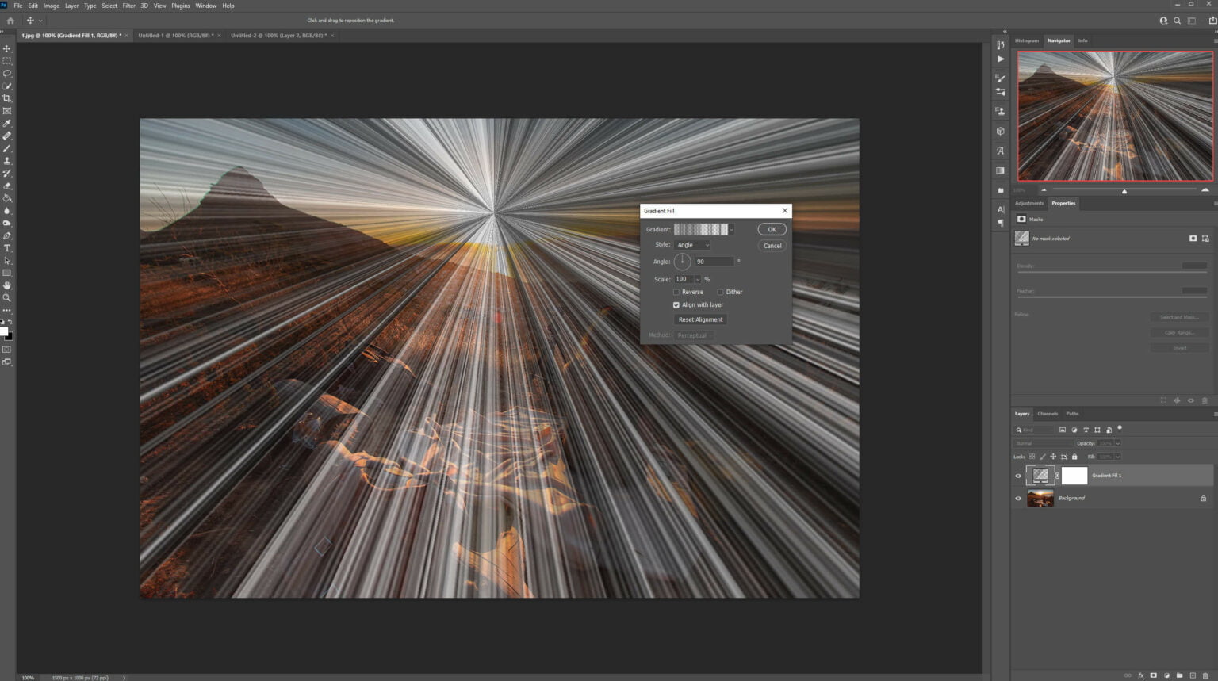1218x681 pixels.
Task: Enable the Reverse checkbox in Gradient Fill
Action: pyautogui.click(x=676, y=292)
